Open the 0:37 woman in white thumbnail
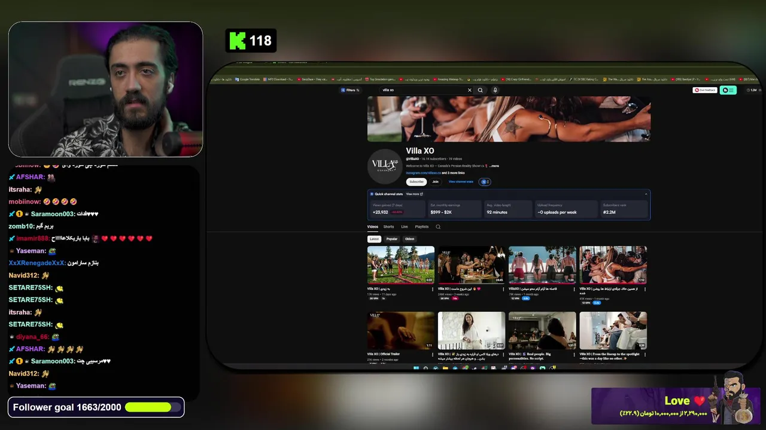 tap(472, 330)
